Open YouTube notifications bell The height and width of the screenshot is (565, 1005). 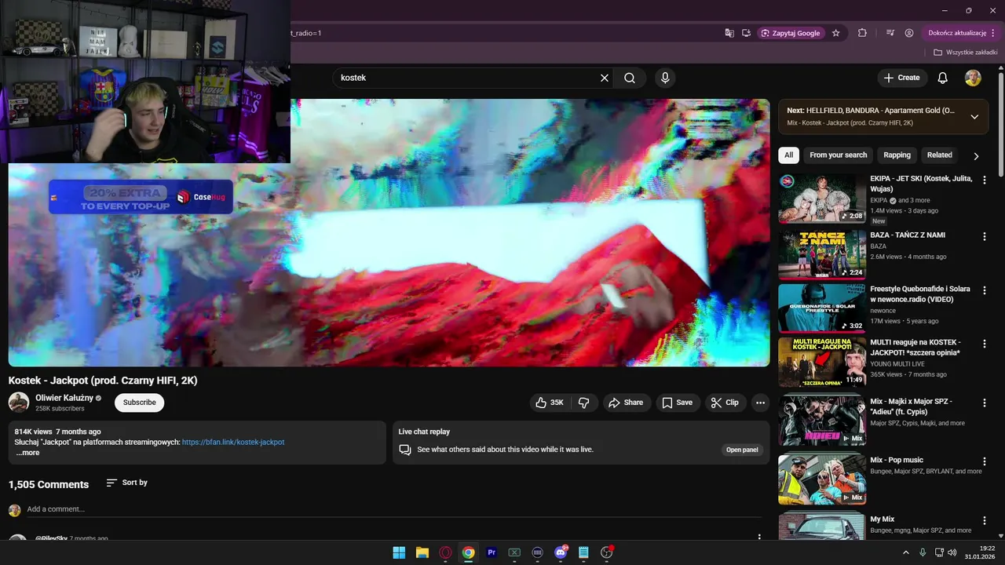click(943, 78)
